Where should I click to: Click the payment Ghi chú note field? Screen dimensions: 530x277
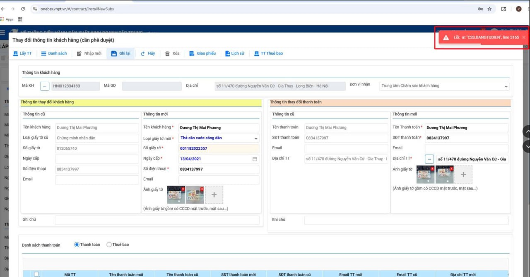(x=406, y=220)
